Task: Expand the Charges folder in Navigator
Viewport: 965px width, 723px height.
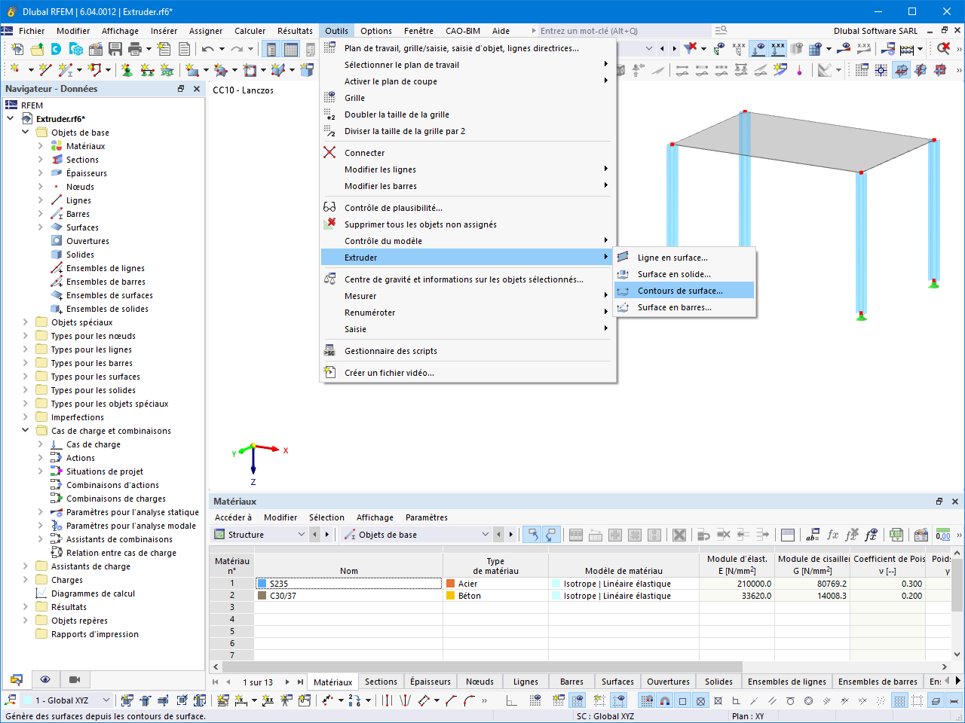Action: [26, 580]
